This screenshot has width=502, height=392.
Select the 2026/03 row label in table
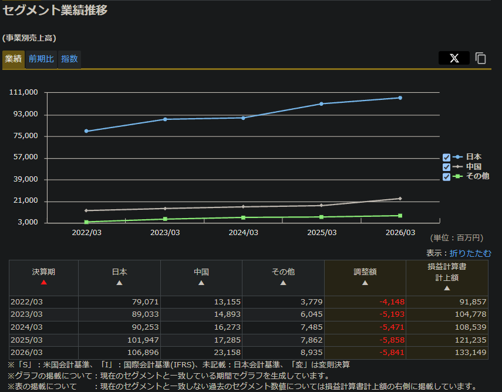(26, 353)
